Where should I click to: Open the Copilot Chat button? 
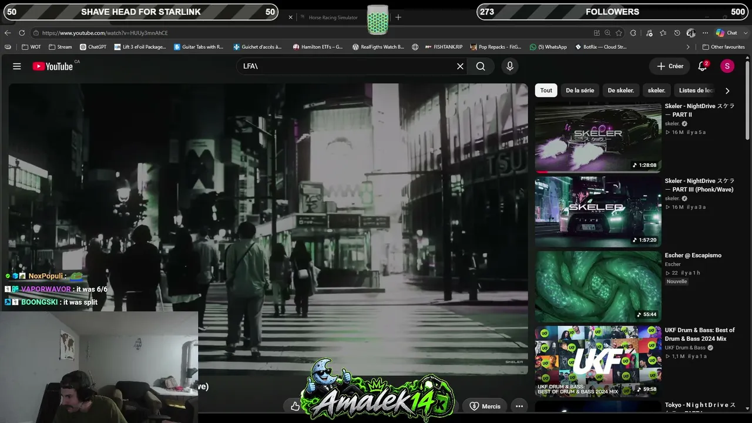726,33
